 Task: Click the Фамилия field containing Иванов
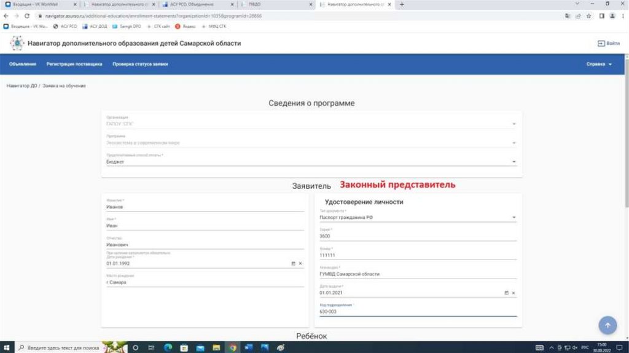(x=205, y=207)
